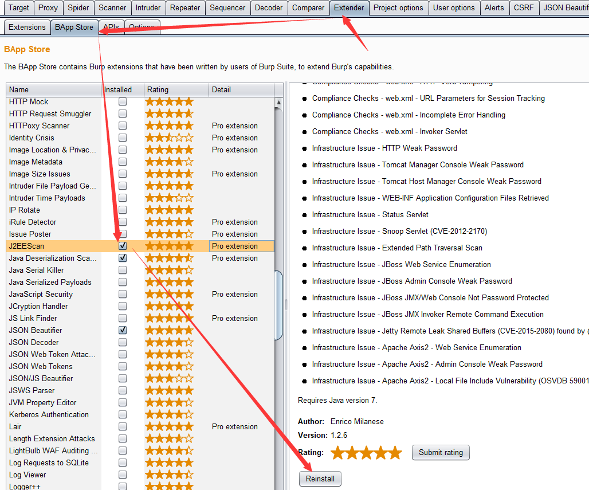Sort by the Detail column header

coord(241,89)
